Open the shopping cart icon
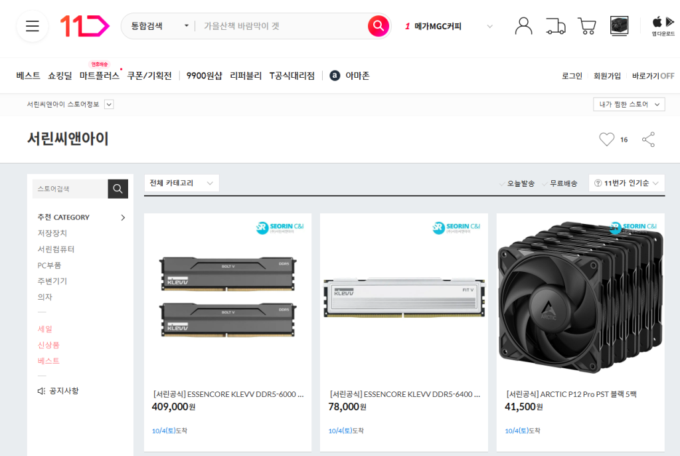This screenshot has height=456, width=680. click(x=587, y=27)
